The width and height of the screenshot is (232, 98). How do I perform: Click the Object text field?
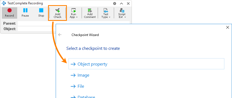[x=37, y=29]
